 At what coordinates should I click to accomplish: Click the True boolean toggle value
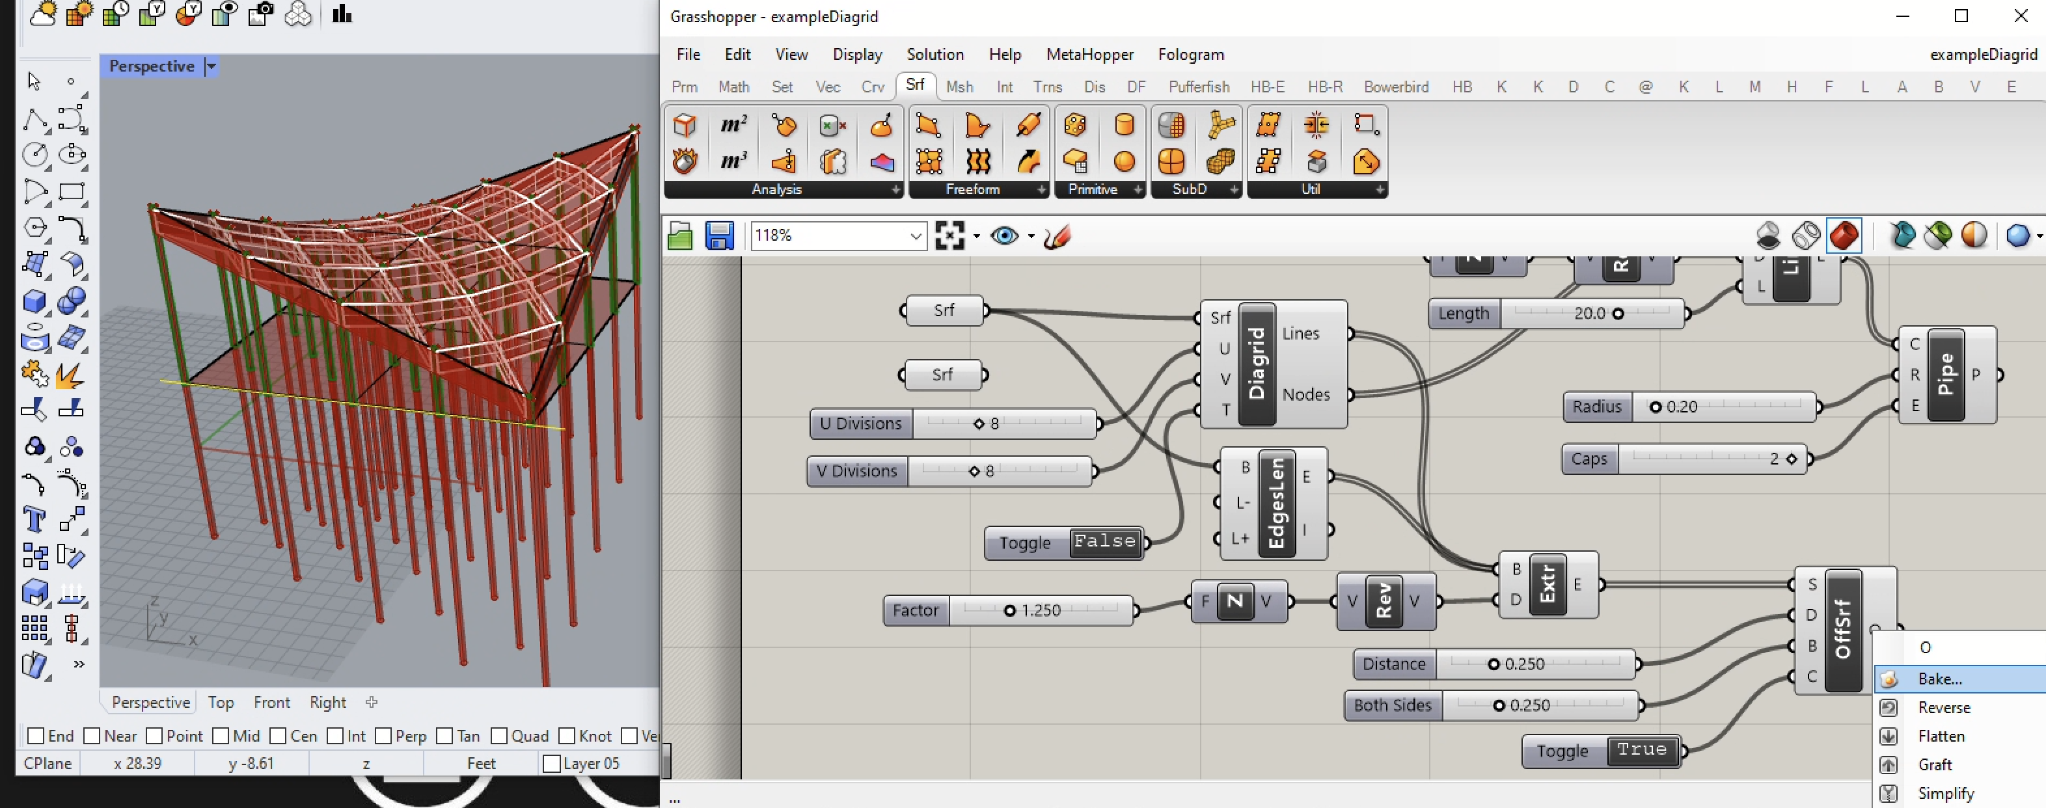(1642, 750)
